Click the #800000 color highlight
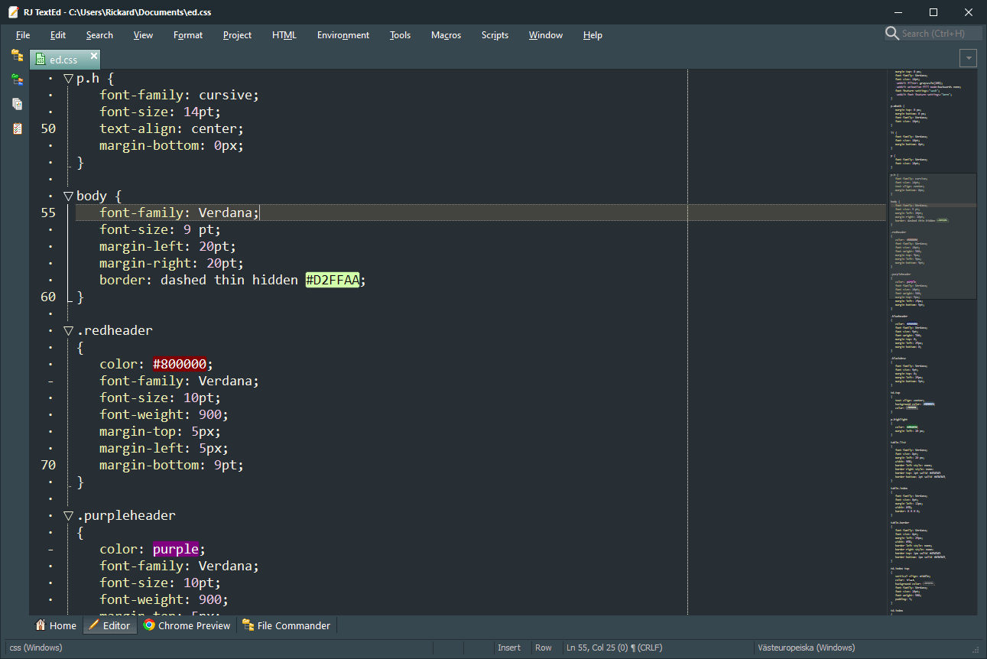 point(179,364)
